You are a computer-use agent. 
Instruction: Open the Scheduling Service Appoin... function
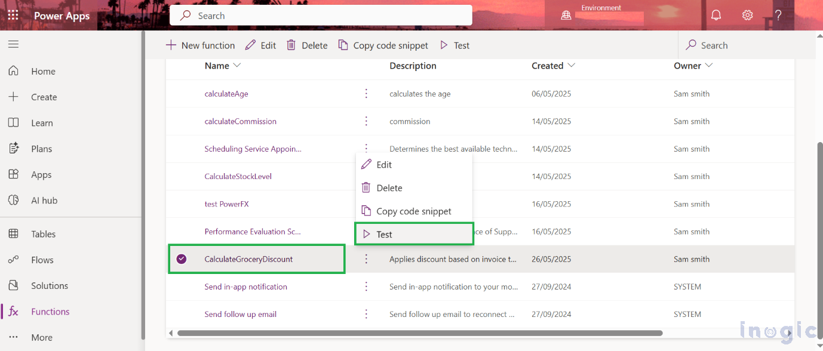point(253,149)
